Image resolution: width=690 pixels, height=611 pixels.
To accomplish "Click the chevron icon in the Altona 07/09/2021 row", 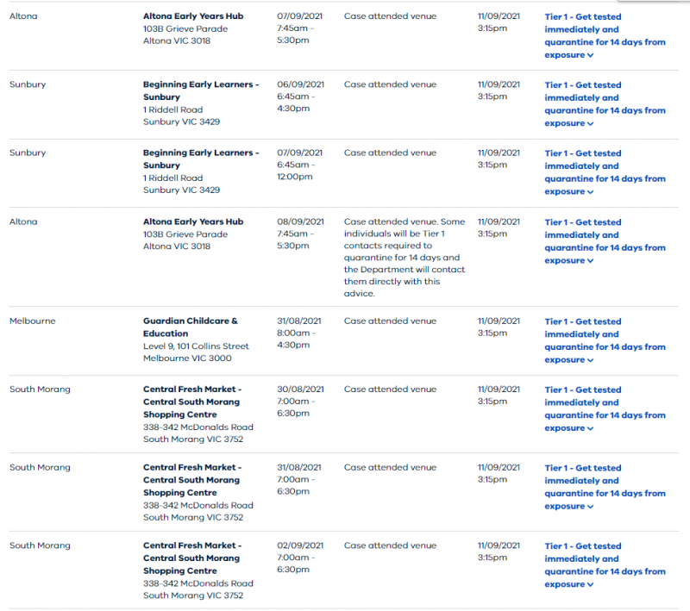I will point(591,55).
